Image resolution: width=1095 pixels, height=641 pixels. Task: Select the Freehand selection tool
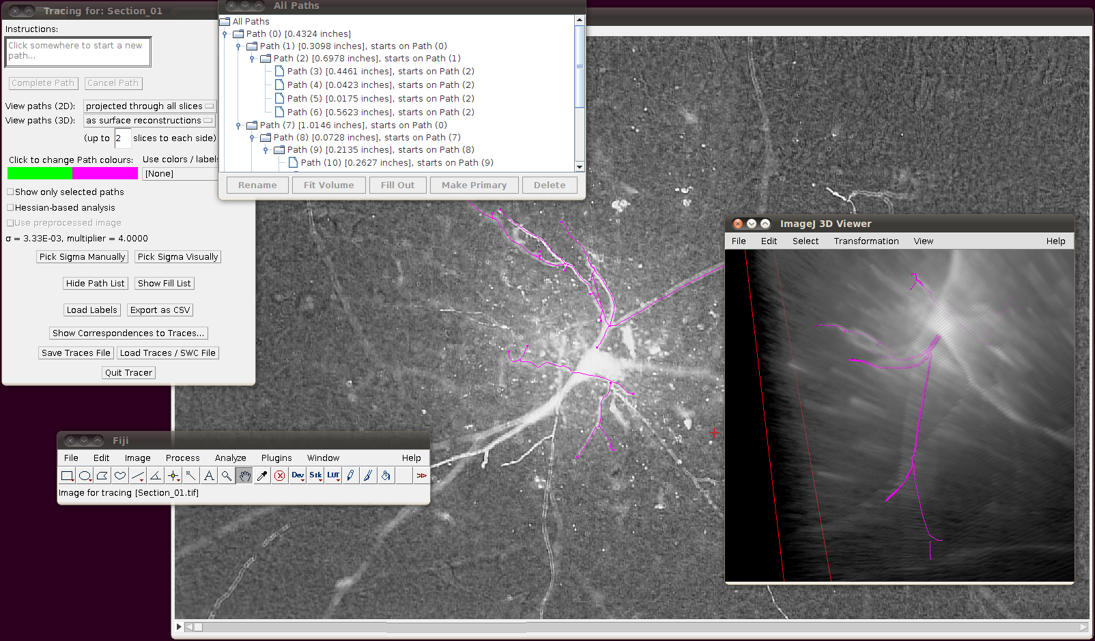tap(120, 476)
